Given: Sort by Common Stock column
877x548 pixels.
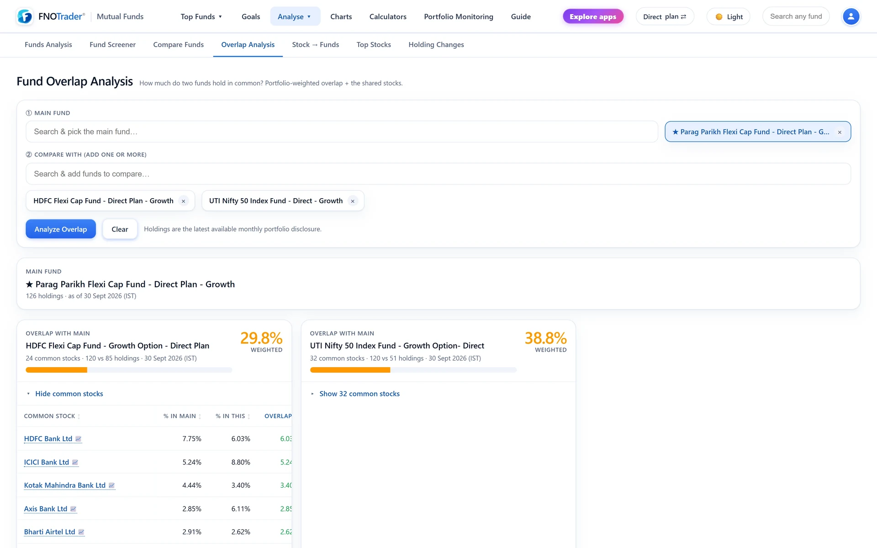Looking at the screenshot, I should (x=52, y=416).
